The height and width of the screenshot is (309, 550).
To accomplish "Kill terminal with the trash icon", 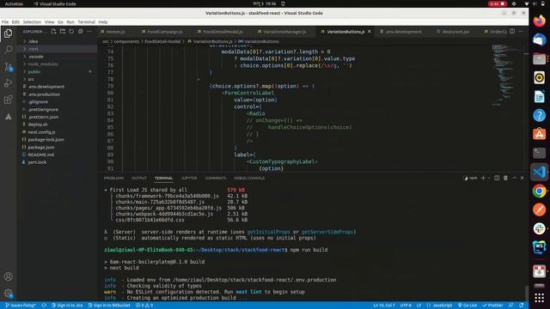I will click(x=505, y=178).
